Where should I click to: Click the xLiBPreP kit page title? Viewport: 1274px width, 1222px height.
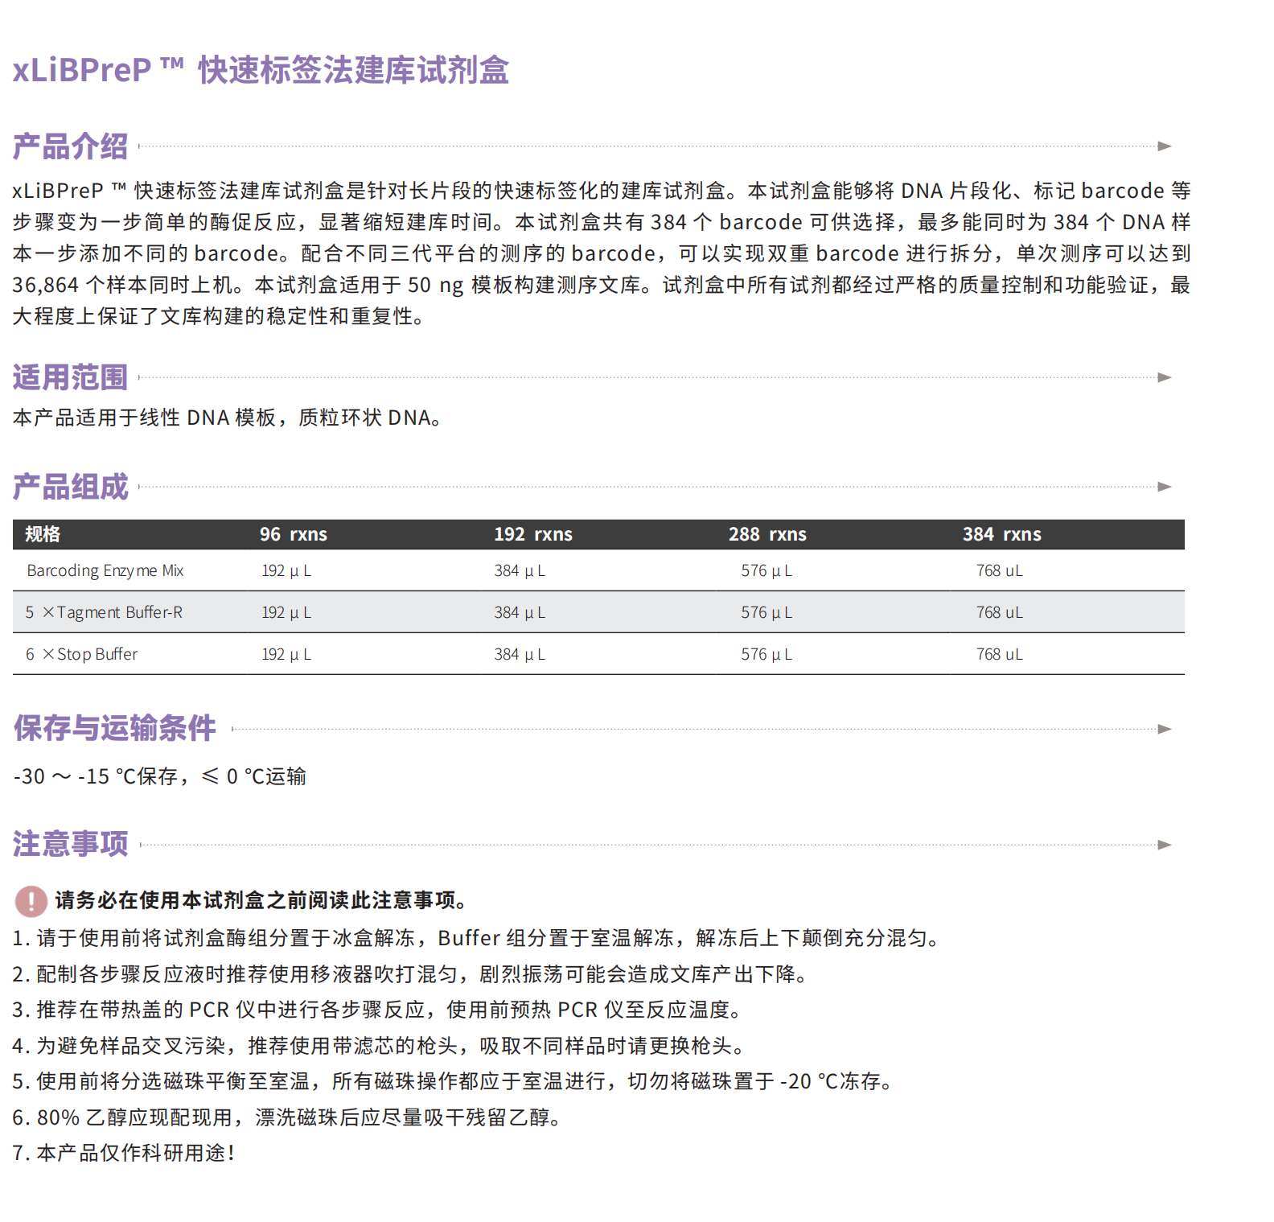[261, 70]
